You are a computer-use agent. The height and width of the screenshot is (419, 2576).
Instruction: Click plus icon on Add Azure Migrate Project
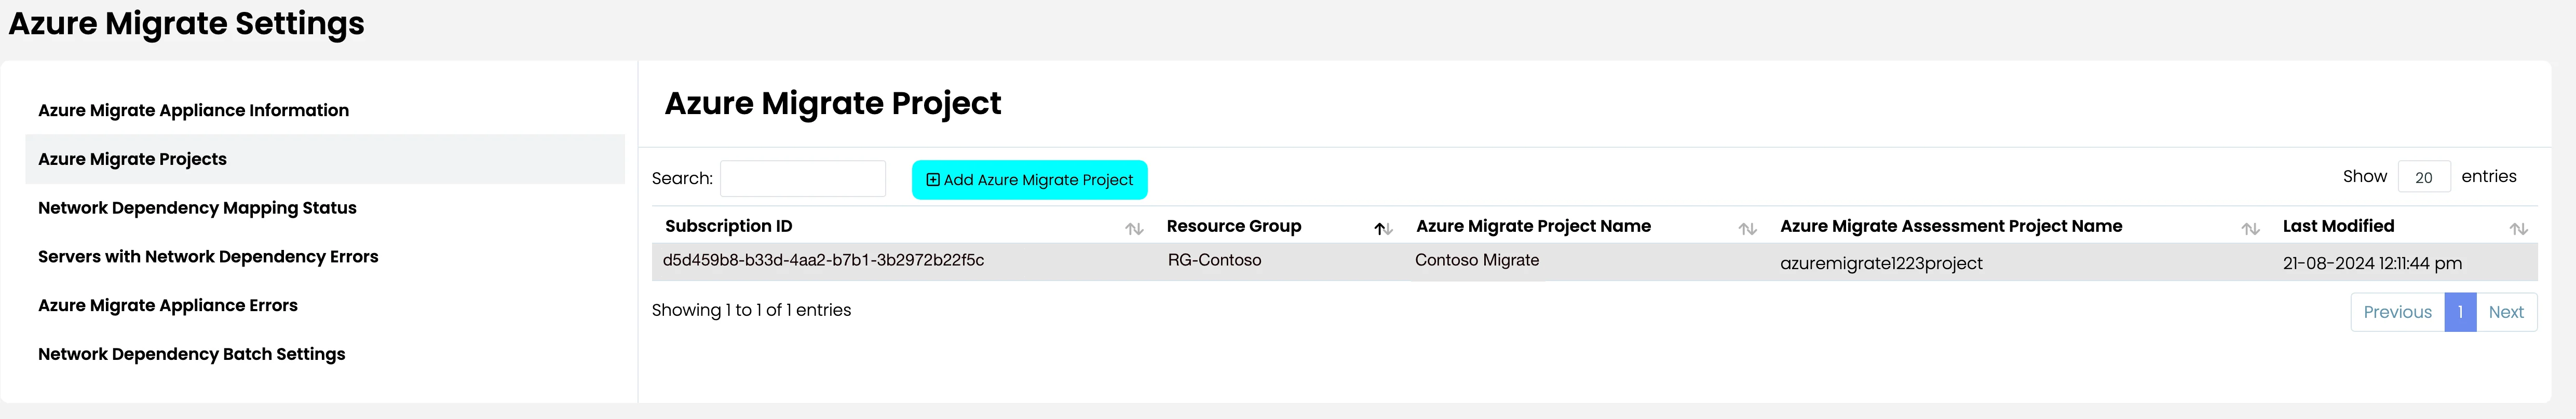(x=932, y=180)
